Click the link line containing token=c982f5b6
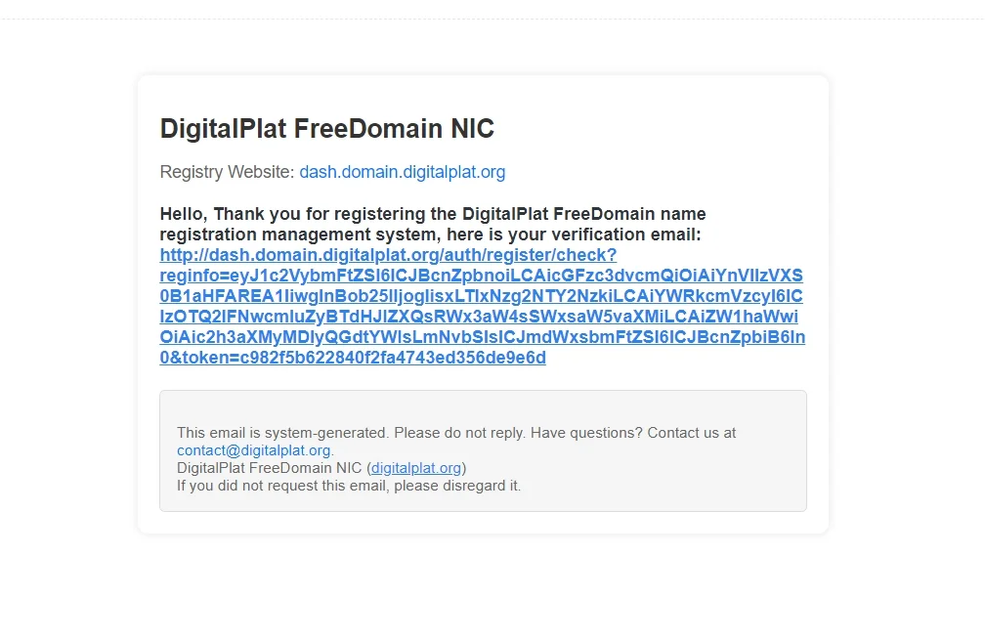The height and width of the screenshot is (640, 985). click(x=353, y=358)
